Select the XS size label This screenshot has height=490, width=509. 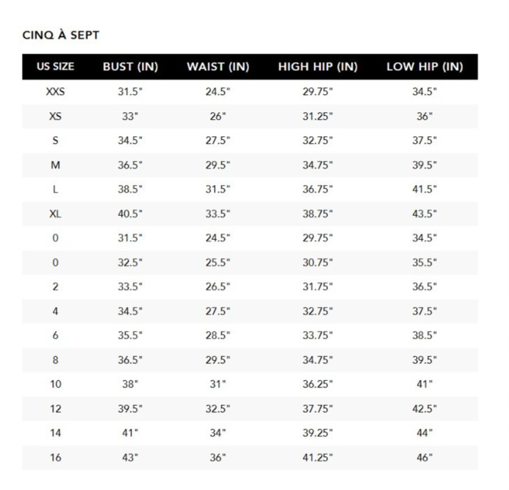(x=55, y=116)
